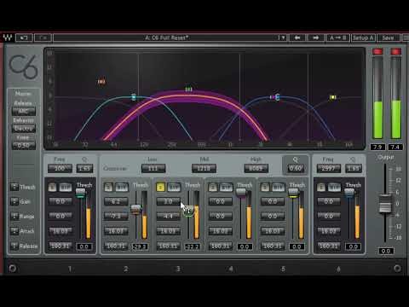The width and height of the screenshot is (409, 307).
Task: Click the left meter peak readout 7.9
Action: (377, 147)
